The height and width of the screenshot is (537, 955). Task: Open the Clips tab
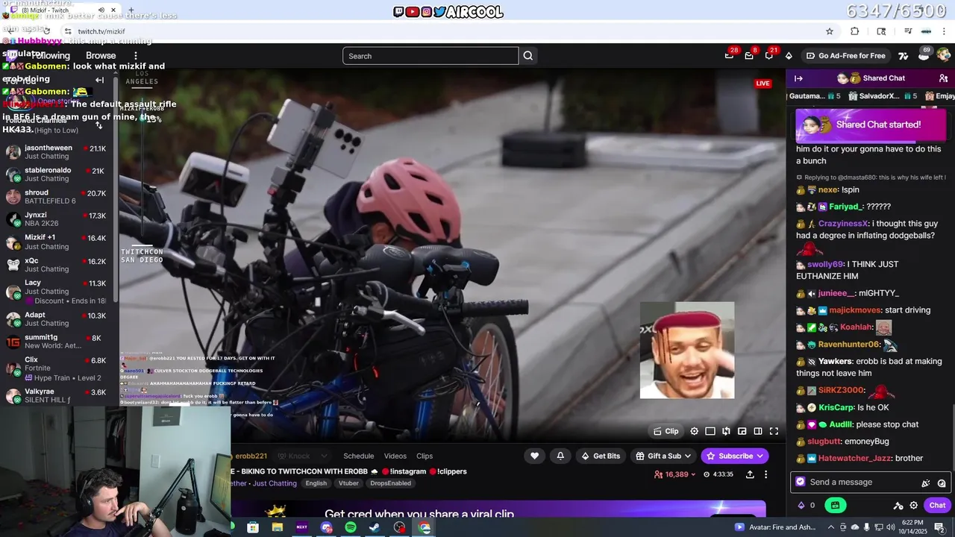point(425,456)
